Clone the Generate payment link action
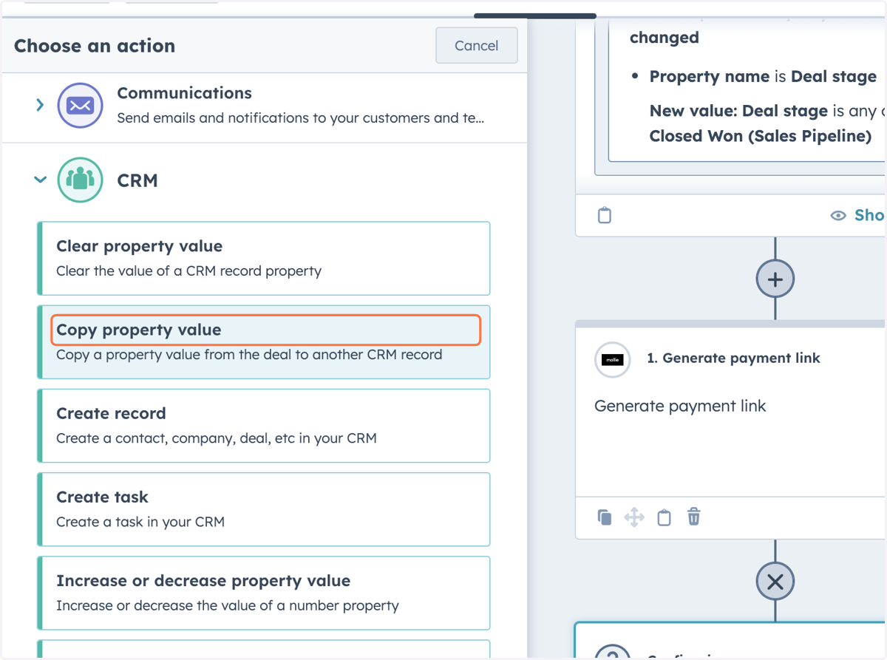This screenshot has width=887, height=660. pos(605,517)
